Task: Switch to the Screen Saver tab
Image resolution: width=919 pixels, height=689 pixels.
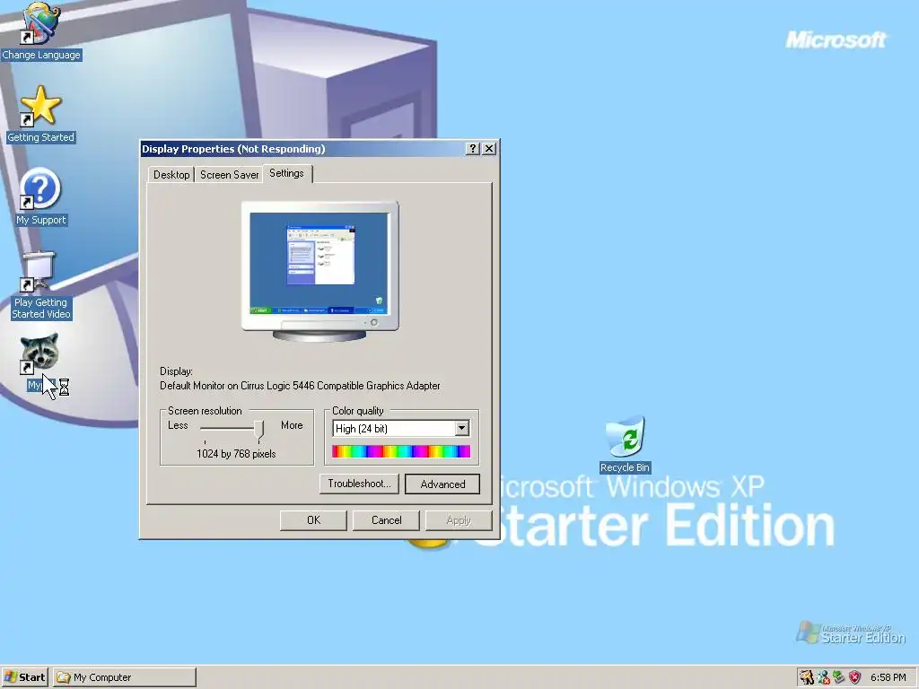Action: click(229, 175)
